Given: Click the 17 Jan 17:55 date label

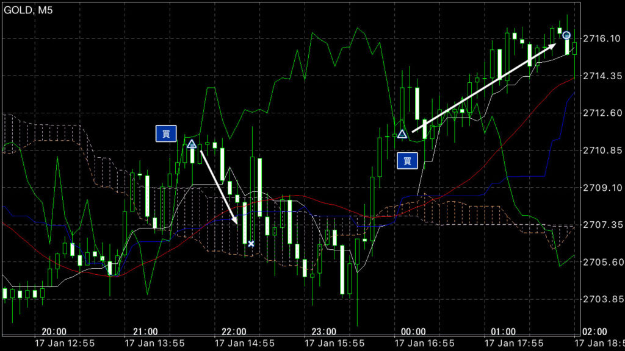Looking at the screenshot, I should coord(514,343).
